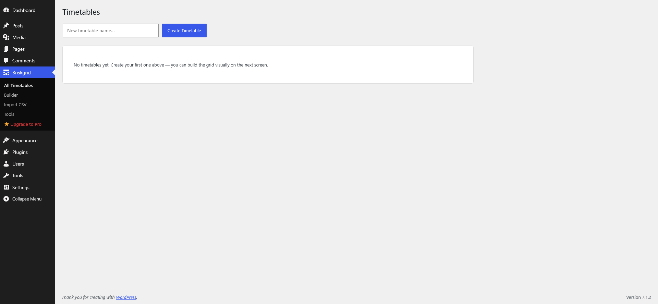Go to the Plugins menu label
Viewport: 658px width, 304px height.
[20, 152]
